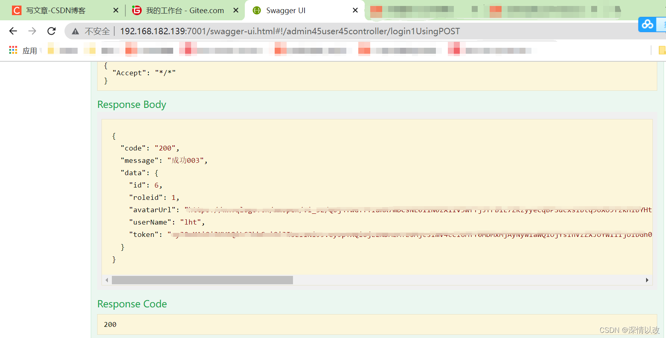Open the folder bookmark icon at right edge
This screenshot has width=666, height=338.
(662, 50)
